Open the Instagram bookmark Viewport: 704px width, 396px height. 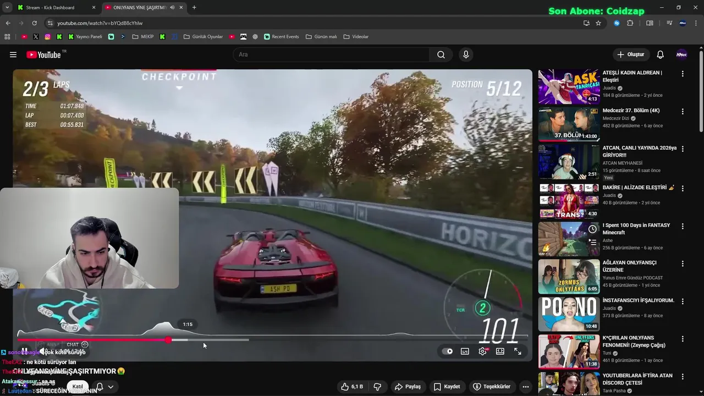point(48,37)
